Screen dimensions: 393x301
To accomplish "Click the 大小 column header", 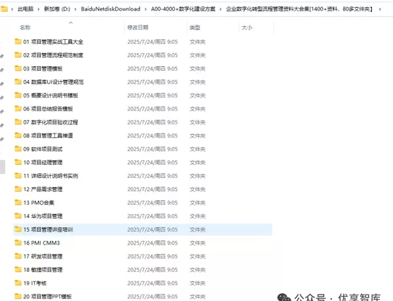I will pos(246,27).
